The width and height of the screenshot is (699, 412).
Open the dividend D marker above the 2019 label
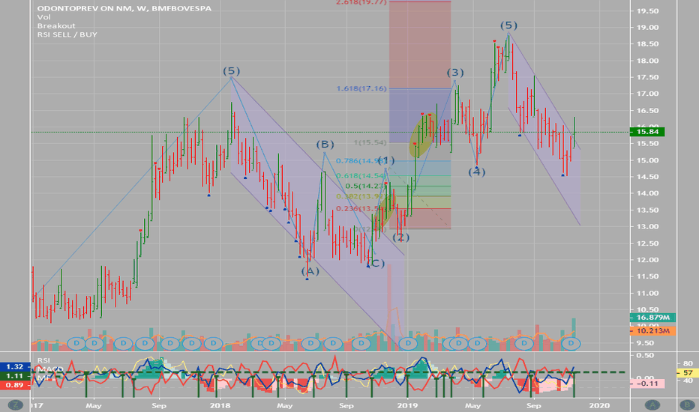[407, 343]
